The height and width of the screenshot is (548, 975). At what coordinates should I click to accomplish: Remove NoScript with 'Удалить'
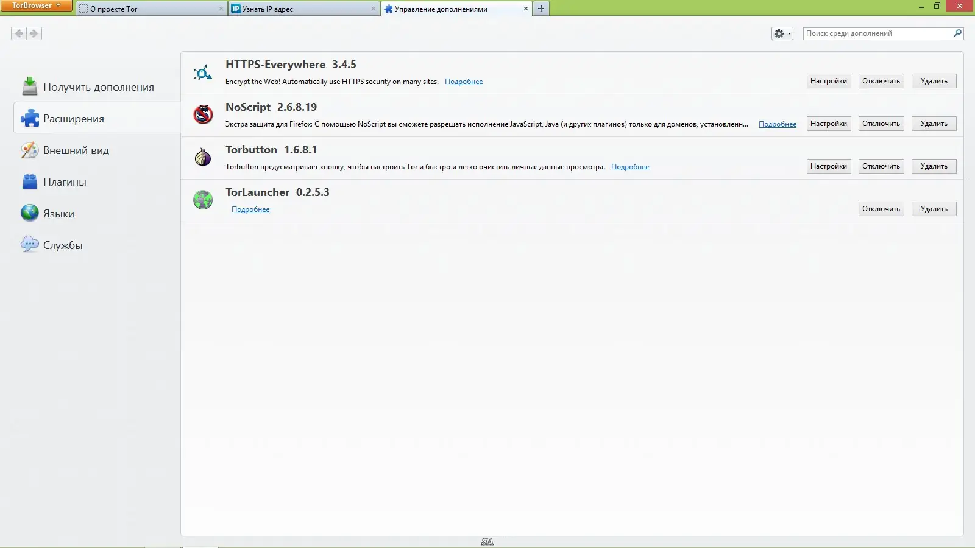point(934,124)
